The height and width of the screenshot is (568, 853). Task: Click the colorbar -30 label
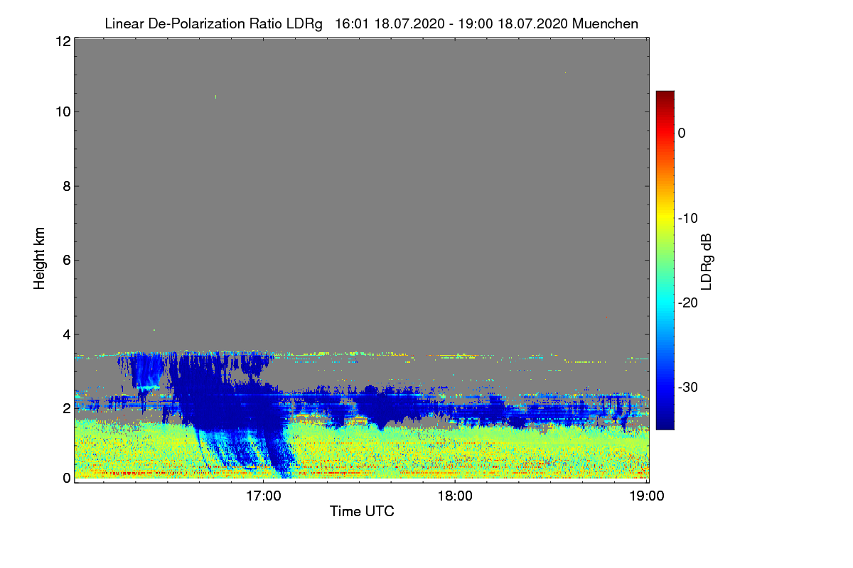(690, 387)
